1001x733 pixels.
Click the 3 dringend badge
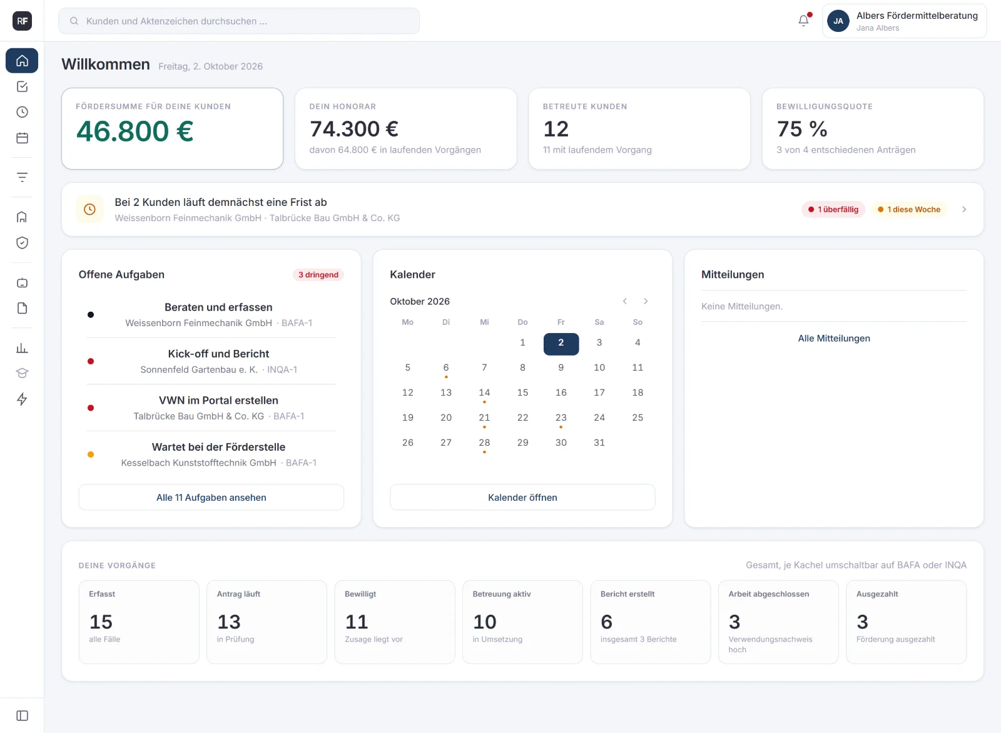coord(318,275)
